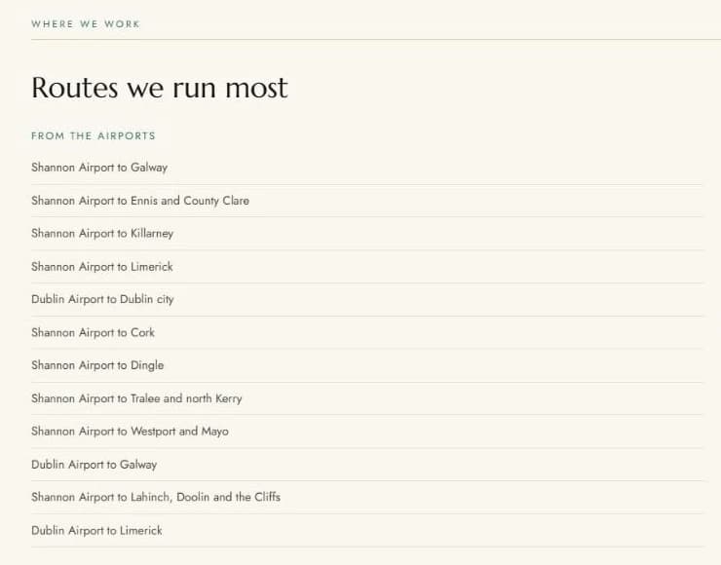Click the Shannon Airport to Cork link
The height and width of the screenshot is (565, 721).
pos(93,332)
